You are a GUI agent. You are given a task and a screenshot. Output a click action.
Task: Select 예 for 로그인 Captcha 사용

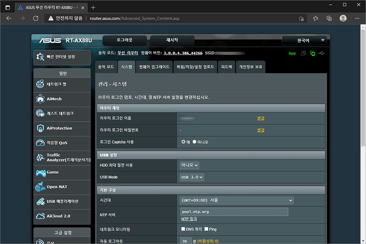(183, 142)
